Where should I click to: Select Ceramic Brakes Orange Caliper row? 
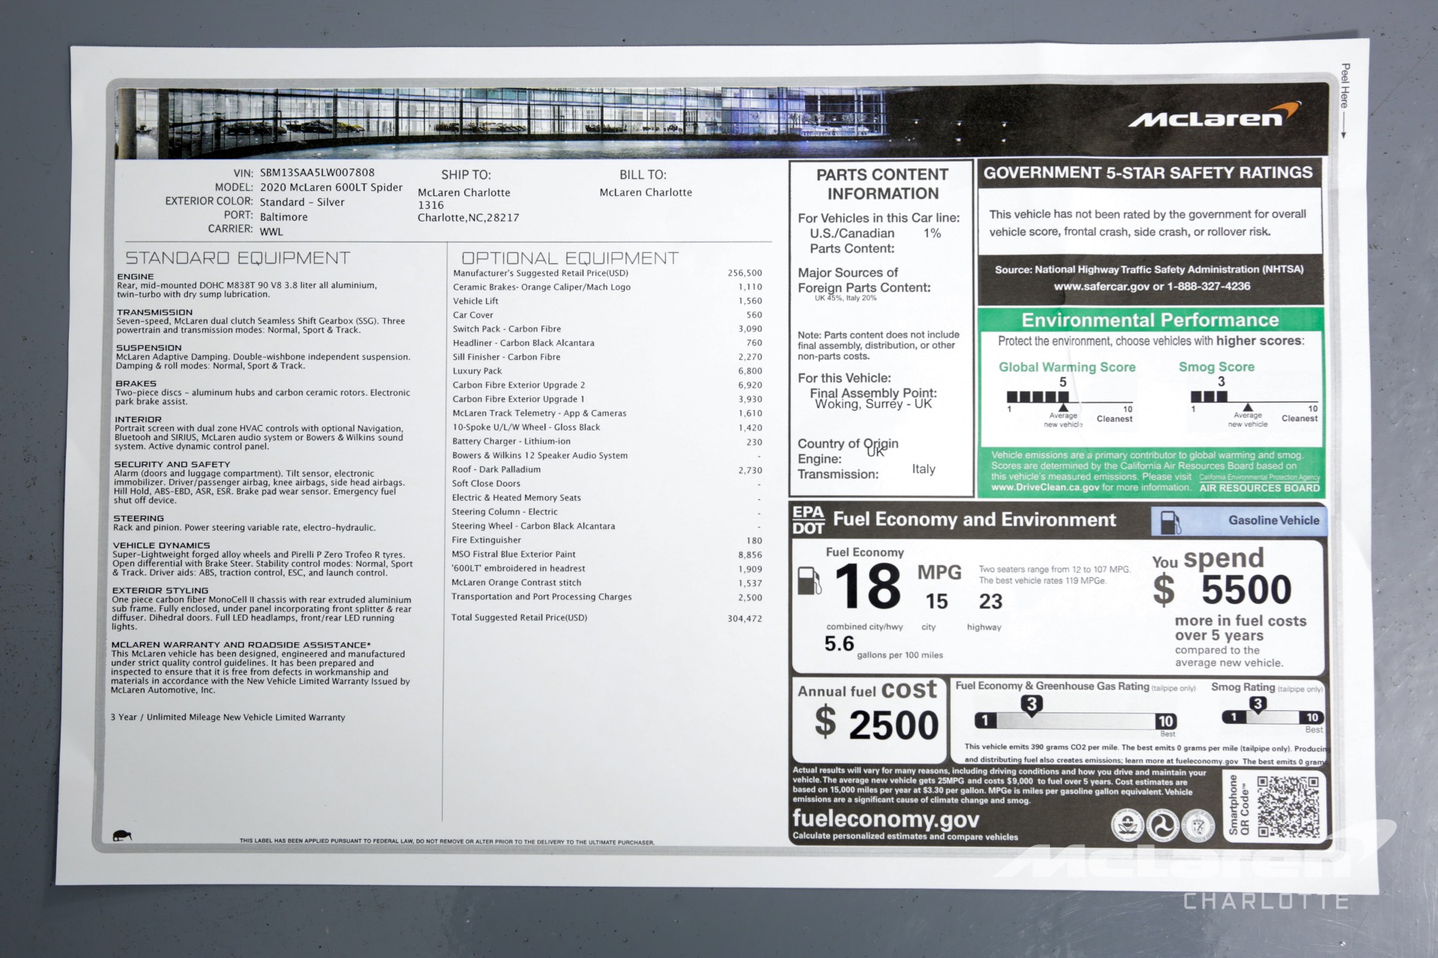tap(607, 287)
